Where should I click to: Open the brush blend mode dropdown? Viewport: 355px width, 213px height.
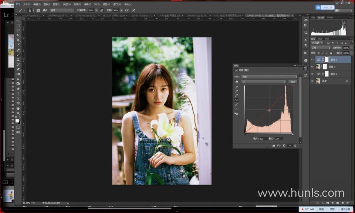(x=62, y=10)
